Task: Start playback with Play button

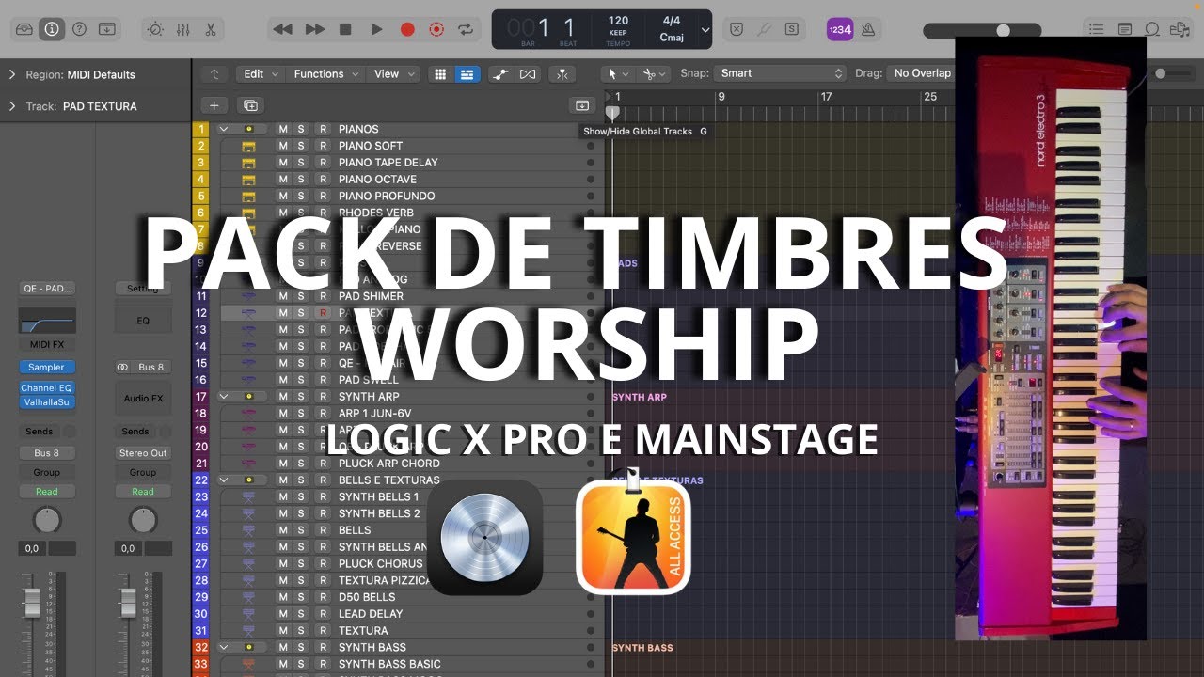Action: [376, 29]
